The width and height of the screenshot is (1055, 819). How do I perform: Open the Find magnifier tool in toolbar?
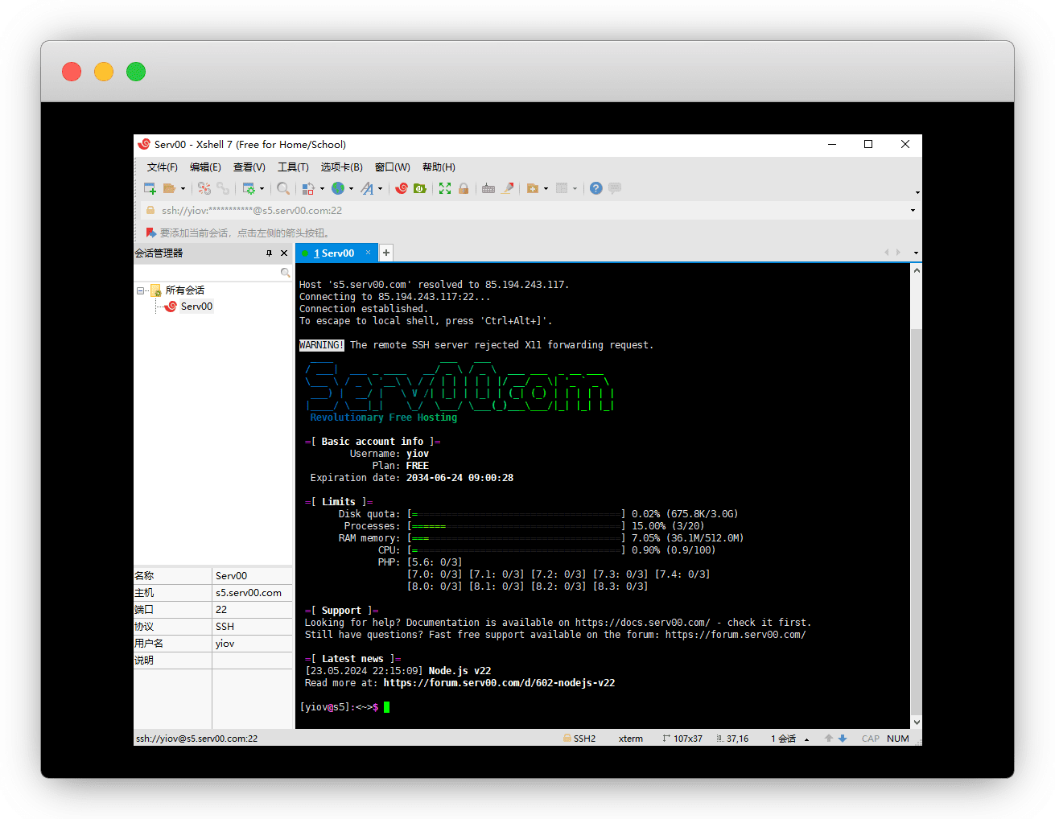pos(283,188)
